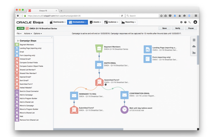Open the cloud panel icon on right sidebar
The width and height of the screenshot is (208, 137).
[x=194, y=46]
